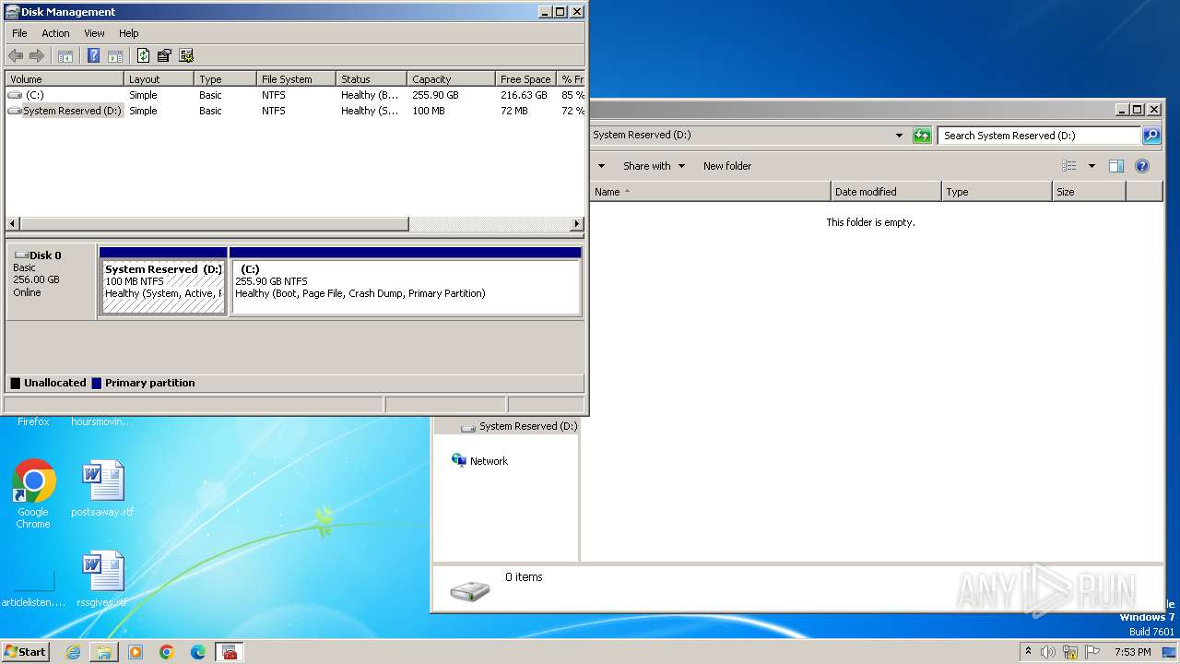Screen dimensions: 1180x664
Task: Select the (C:) volume row in the list
Action: point(295,95)
